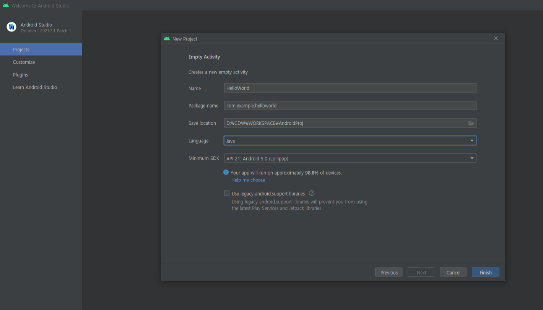543x310 pixels.
Task: Click the Previous button
Action: click(389, 272)
